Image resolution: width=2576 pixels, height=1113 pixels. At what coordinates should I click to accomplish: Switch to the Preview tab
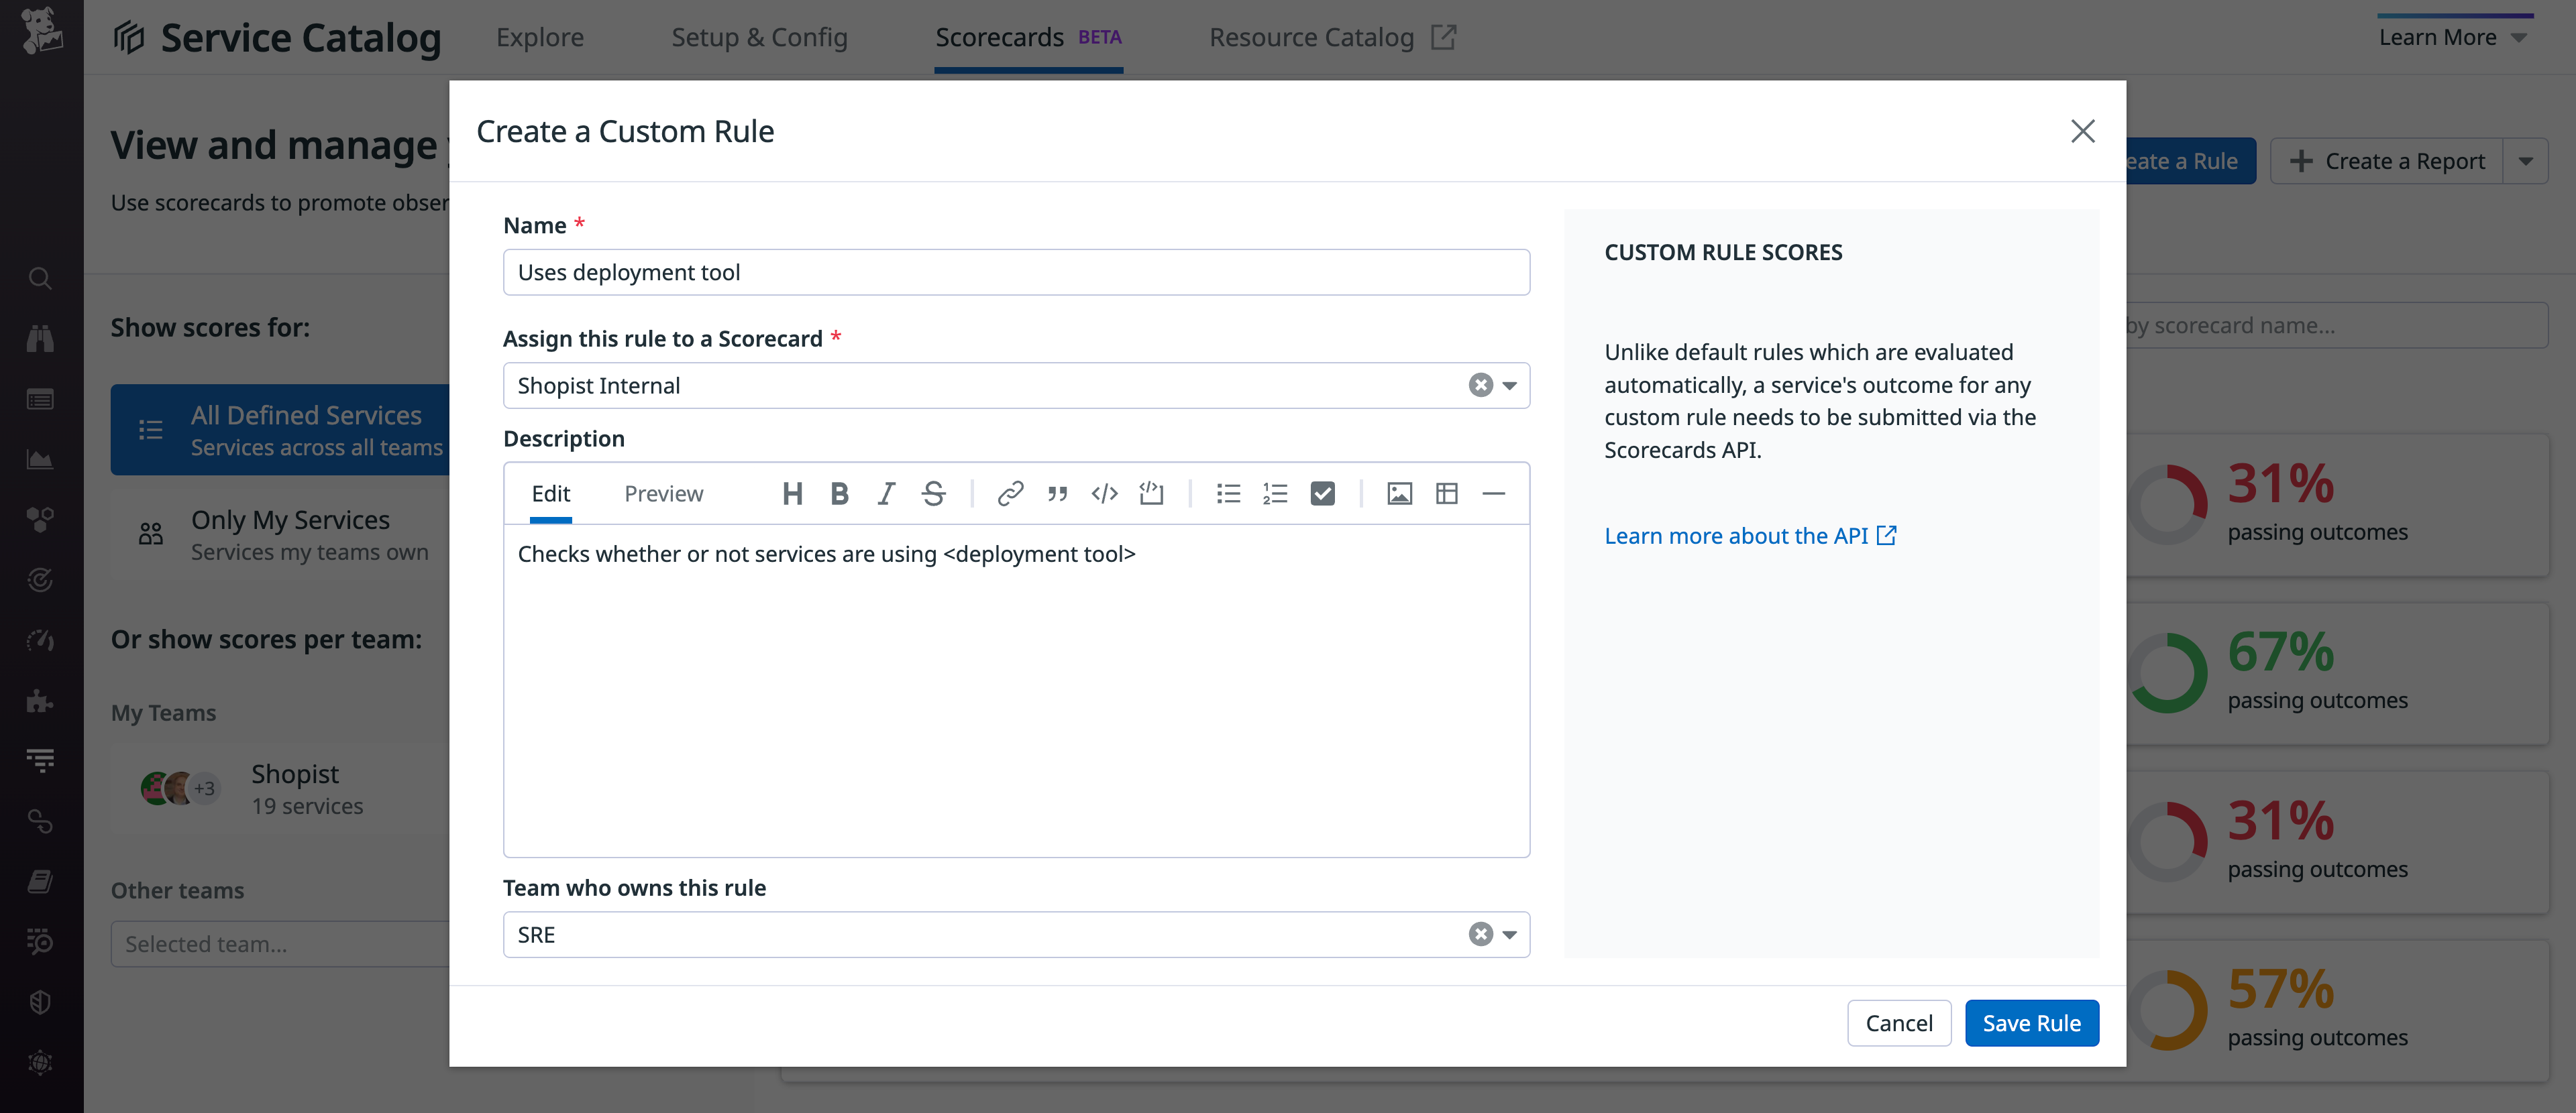(663, 493)
